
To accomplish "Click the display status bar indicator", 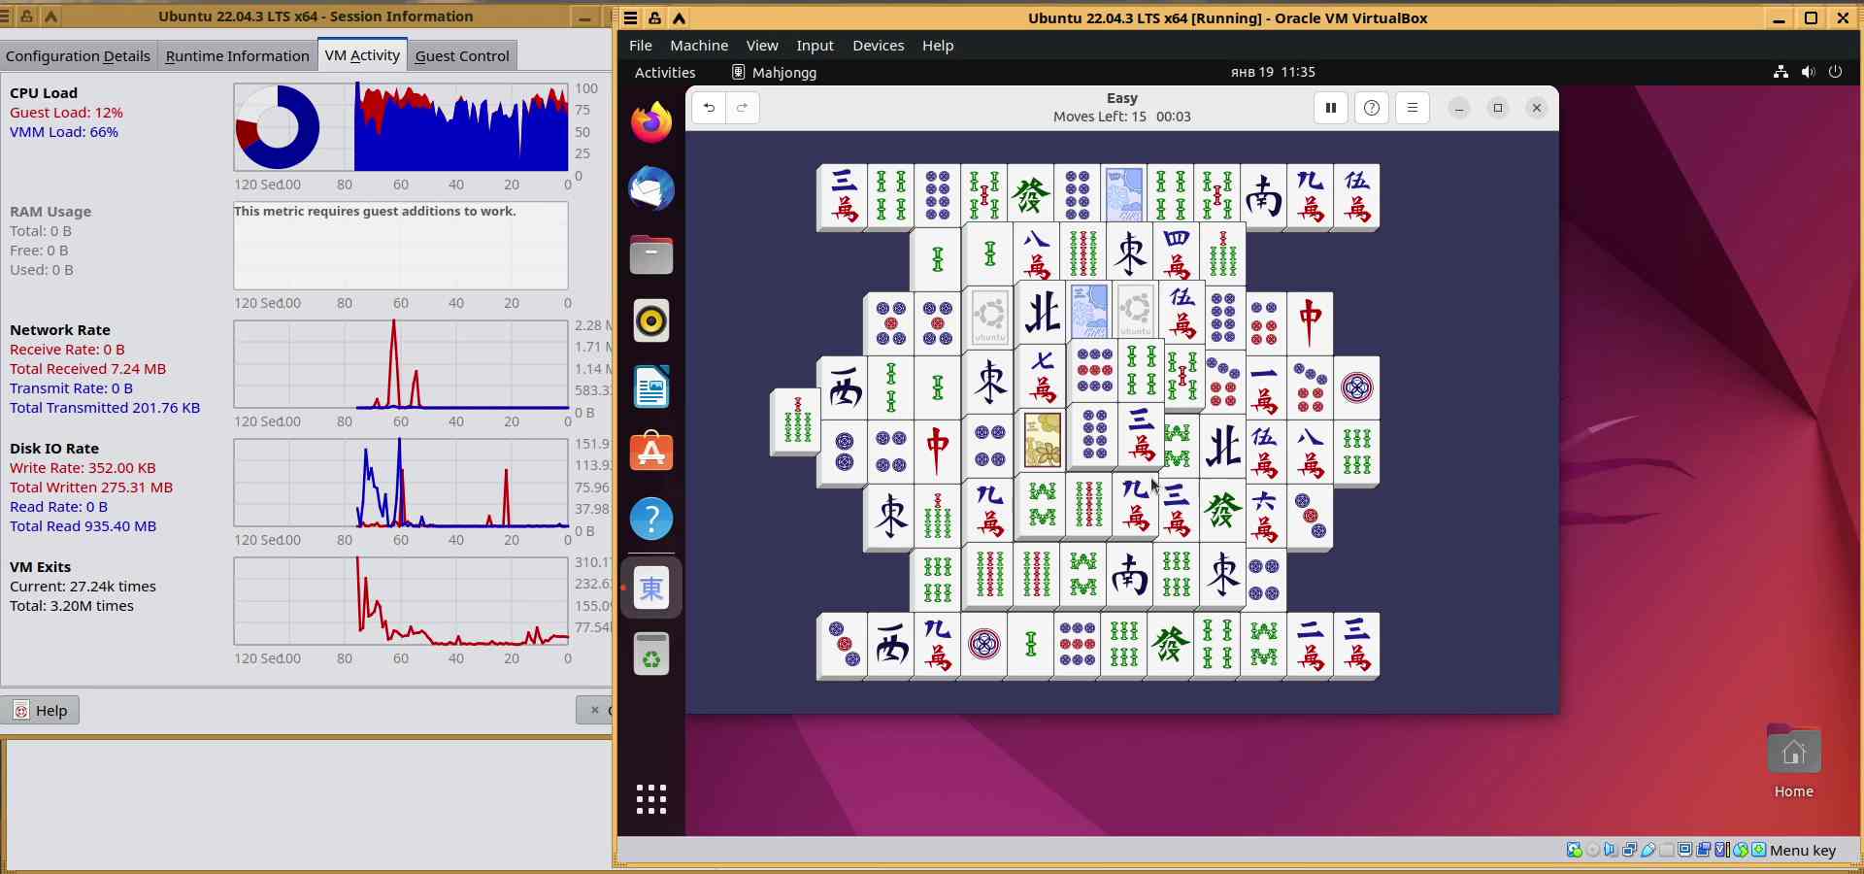I will click(1685, 851).
